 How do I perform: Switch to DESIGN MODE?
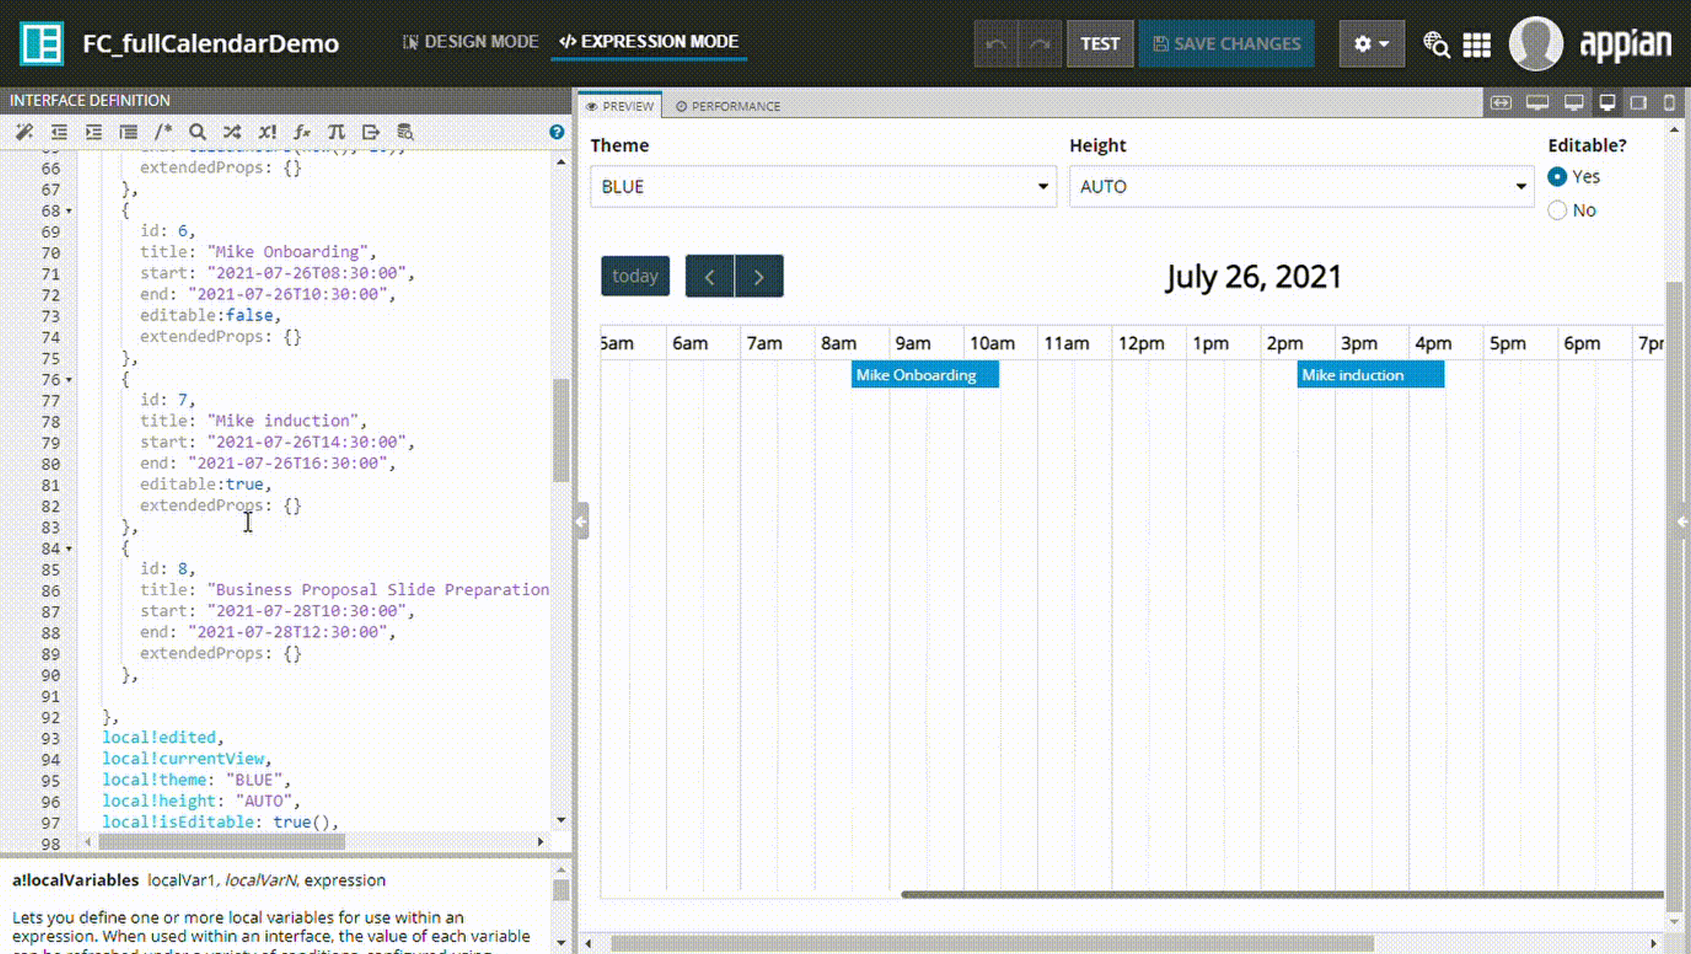coord(470,41)
